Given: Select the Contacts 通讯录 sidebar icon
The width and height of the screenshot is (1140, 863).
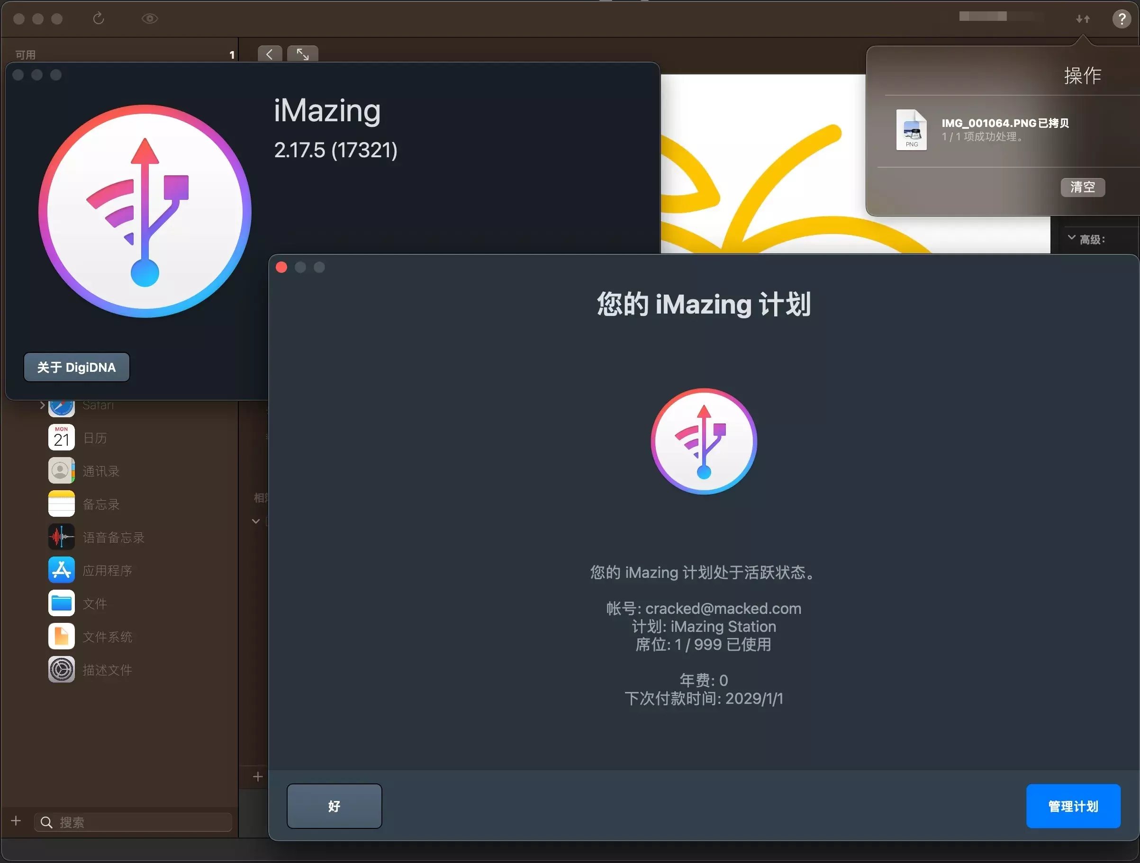Looking at the screenshot, I should pyautogui.click(x=61, y=470).
